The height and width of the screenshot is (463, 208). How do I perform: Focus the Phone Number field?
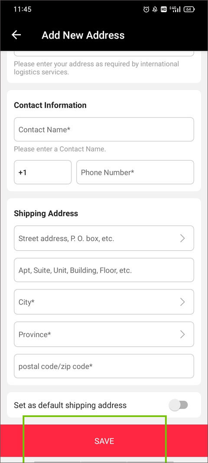[135, 172]
